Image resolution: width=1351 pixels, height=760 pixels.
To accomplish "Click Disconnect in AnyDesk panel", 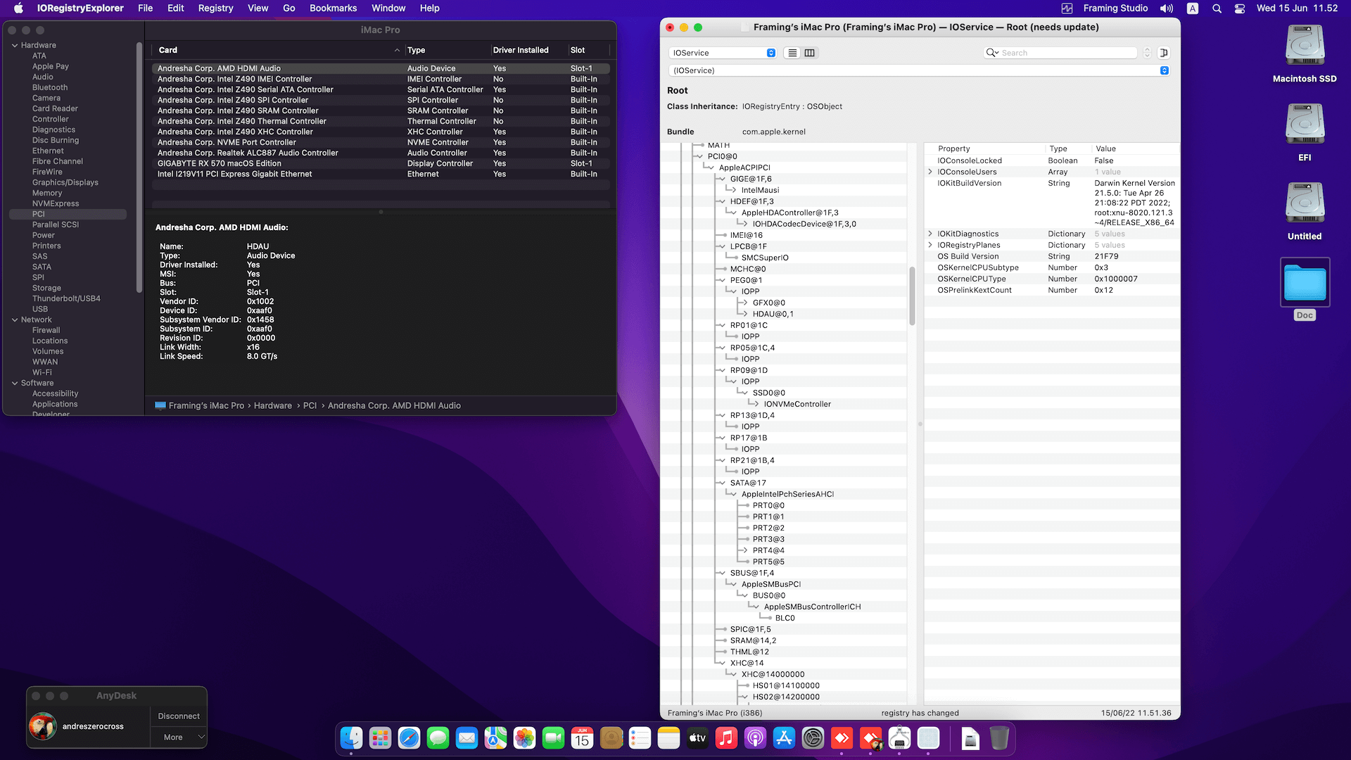I will (179, 716).
